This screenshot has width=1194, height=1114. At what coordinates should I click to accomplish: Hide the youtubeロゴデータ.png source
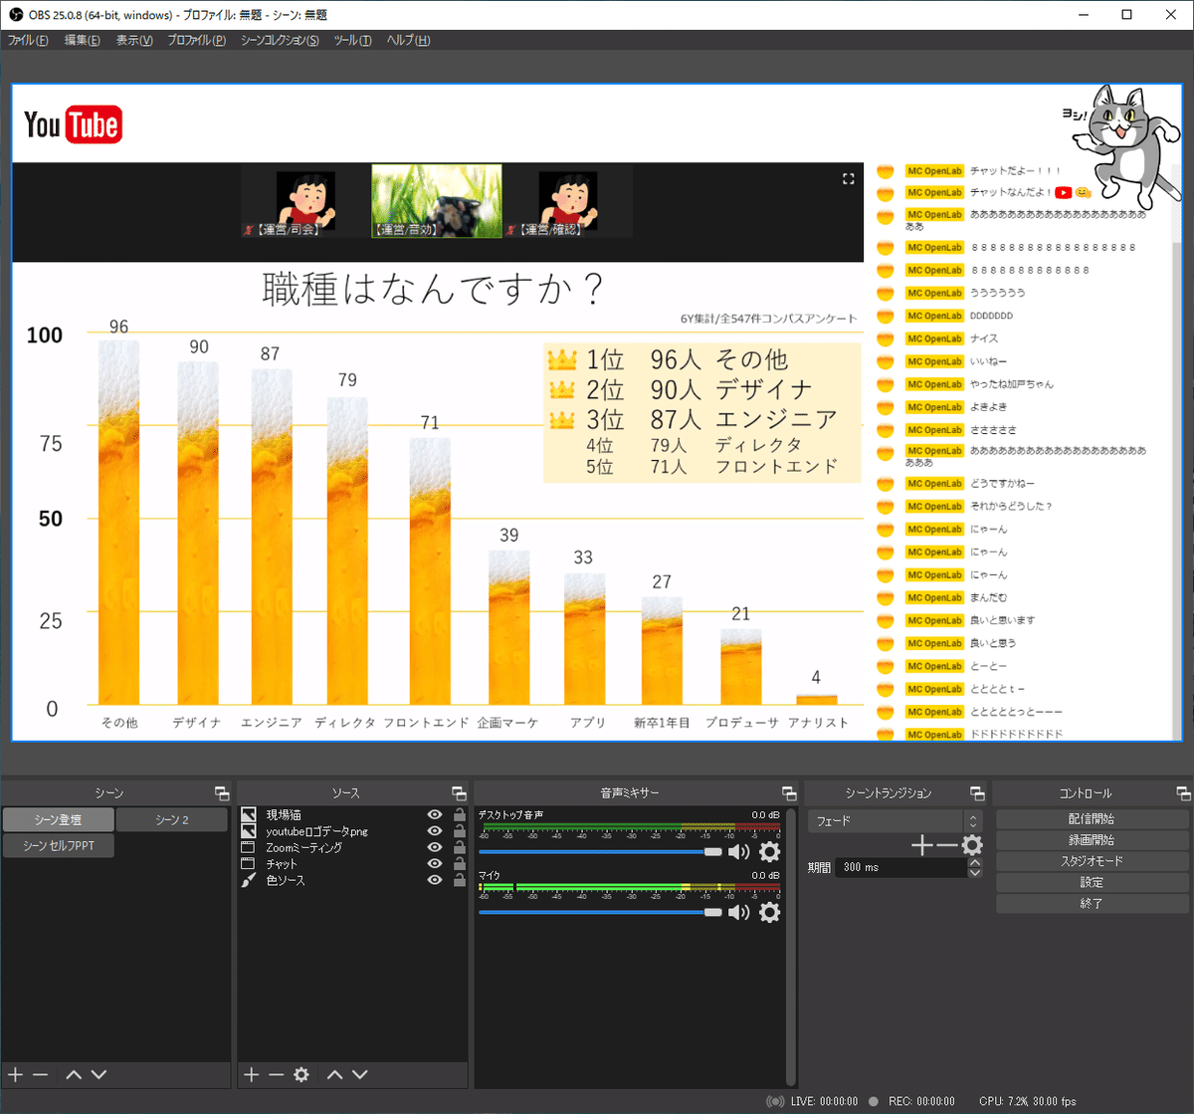click(435, 831)
